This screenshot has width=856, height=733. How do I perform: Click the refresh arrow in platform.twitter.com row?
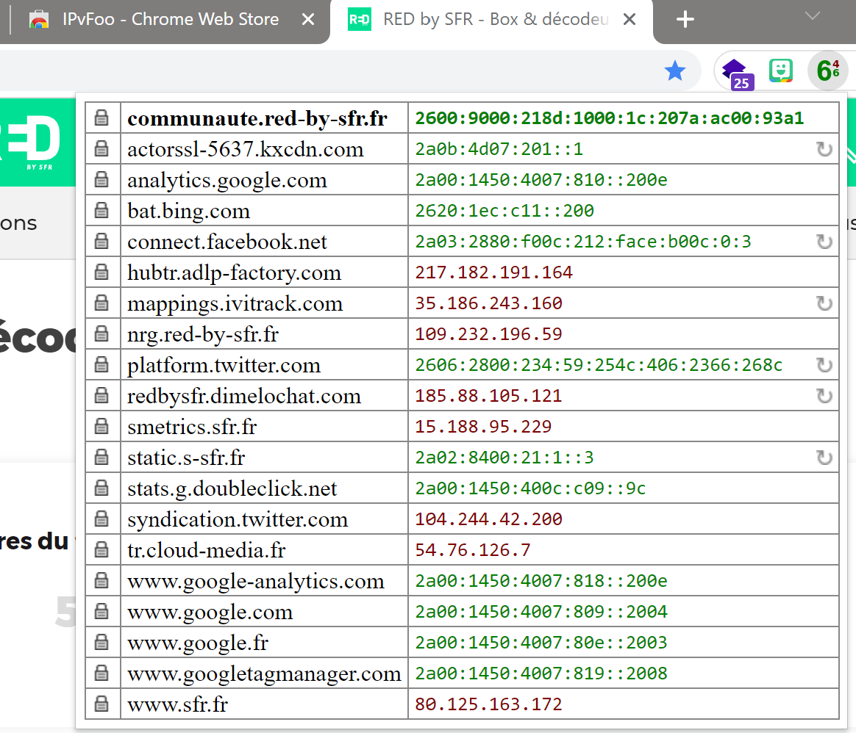coord(824,366)
